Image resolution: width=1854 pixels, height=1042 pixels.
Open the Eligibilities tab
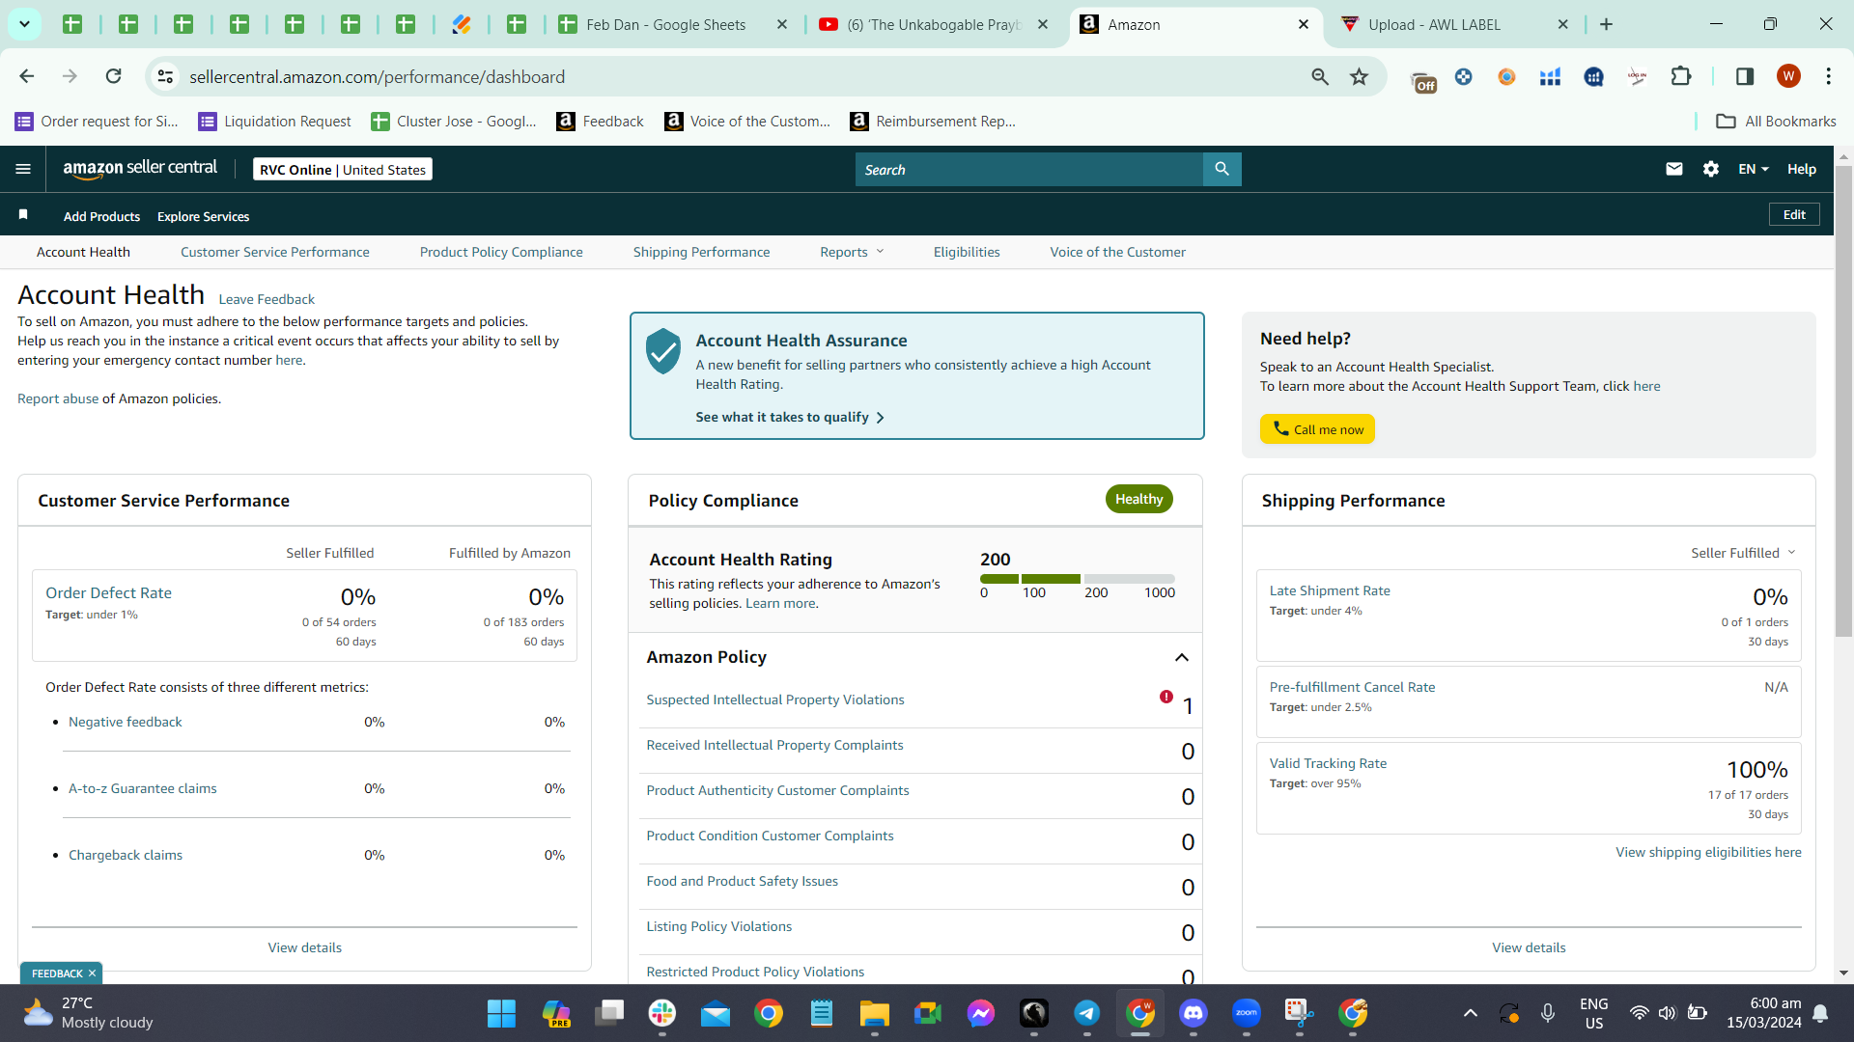coord(967,252)
